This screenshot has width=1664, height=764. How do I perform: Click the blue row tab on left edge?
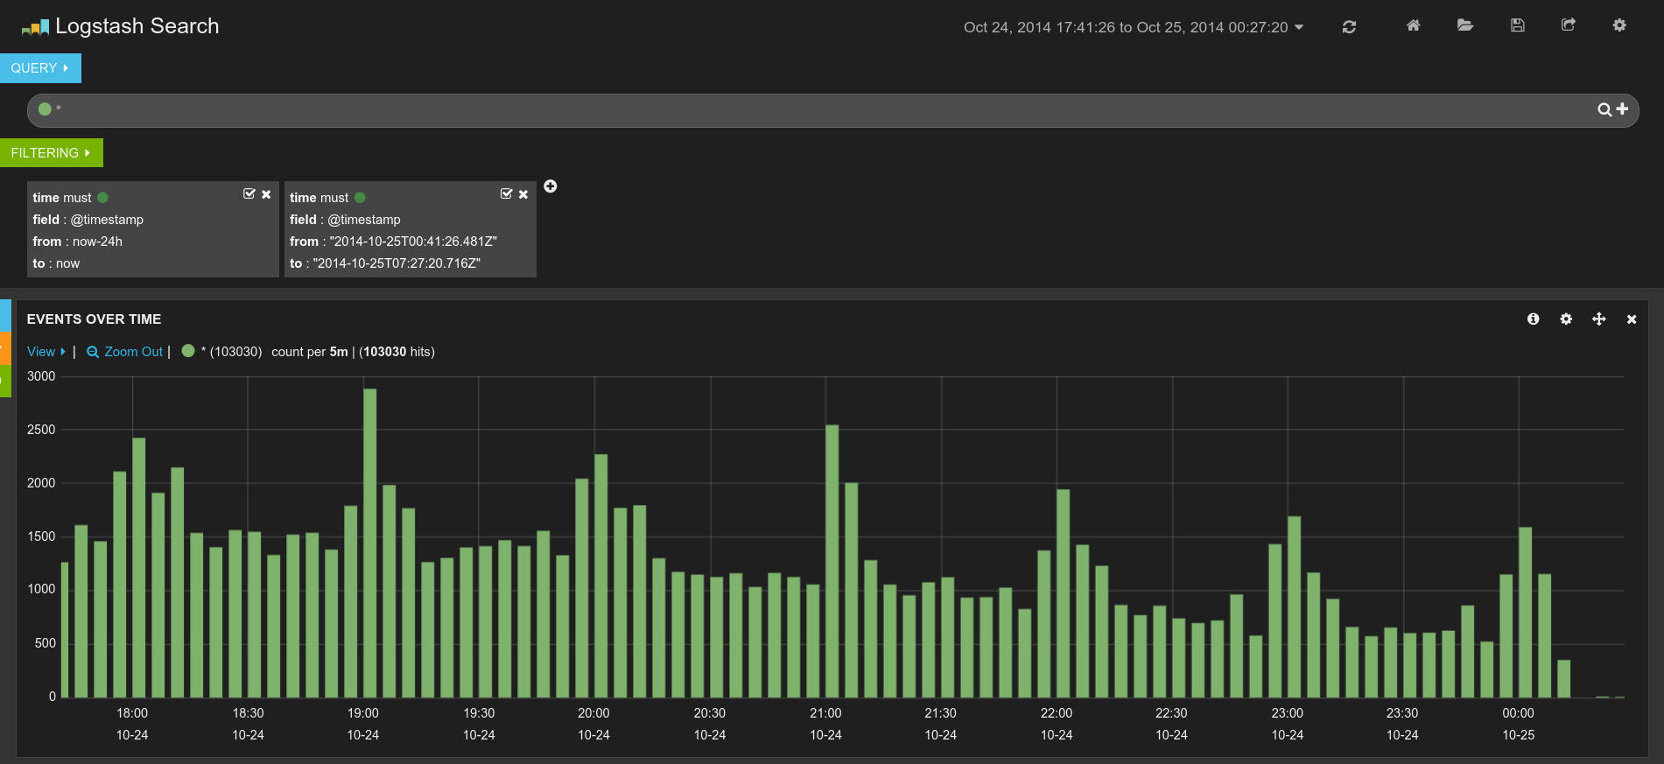click(x=5, y=316)
